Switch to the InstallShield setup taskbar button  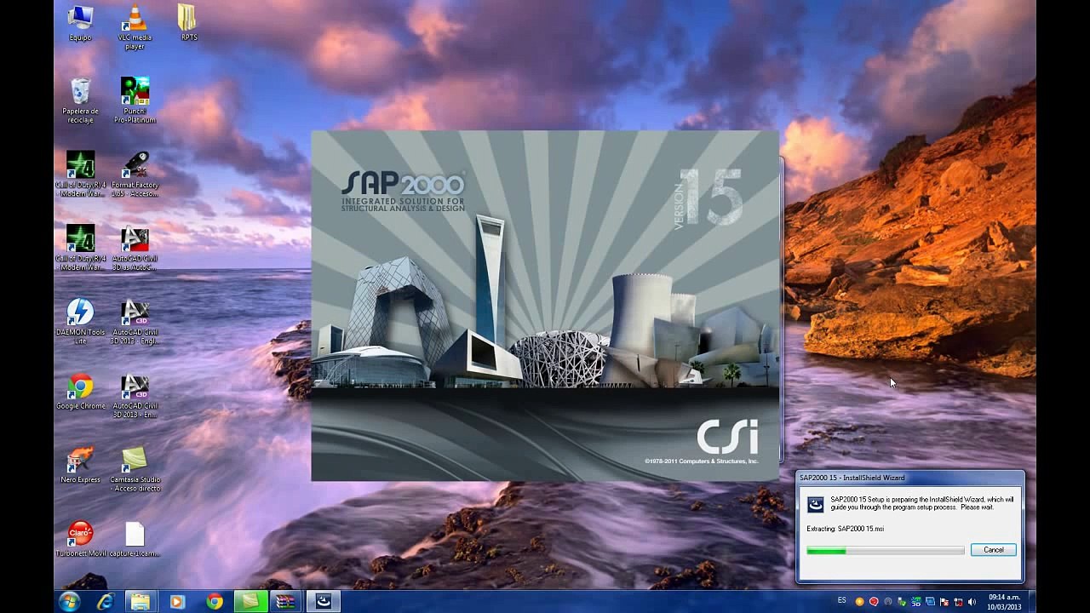[324, 602]
